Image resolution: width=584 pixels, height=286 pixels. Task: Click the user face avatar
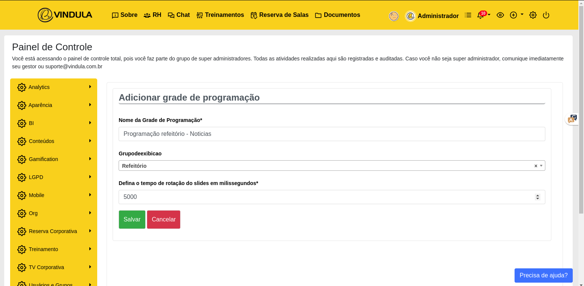(394, 16)
